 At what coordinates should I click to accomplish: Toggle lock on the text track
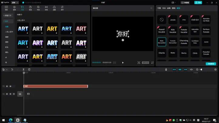(7, 86)
